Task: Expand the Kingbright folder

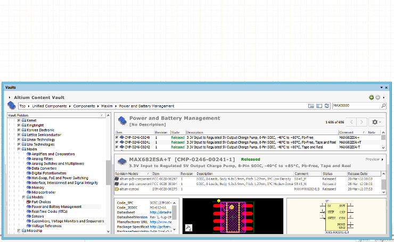Action: [x=19, y=126]
